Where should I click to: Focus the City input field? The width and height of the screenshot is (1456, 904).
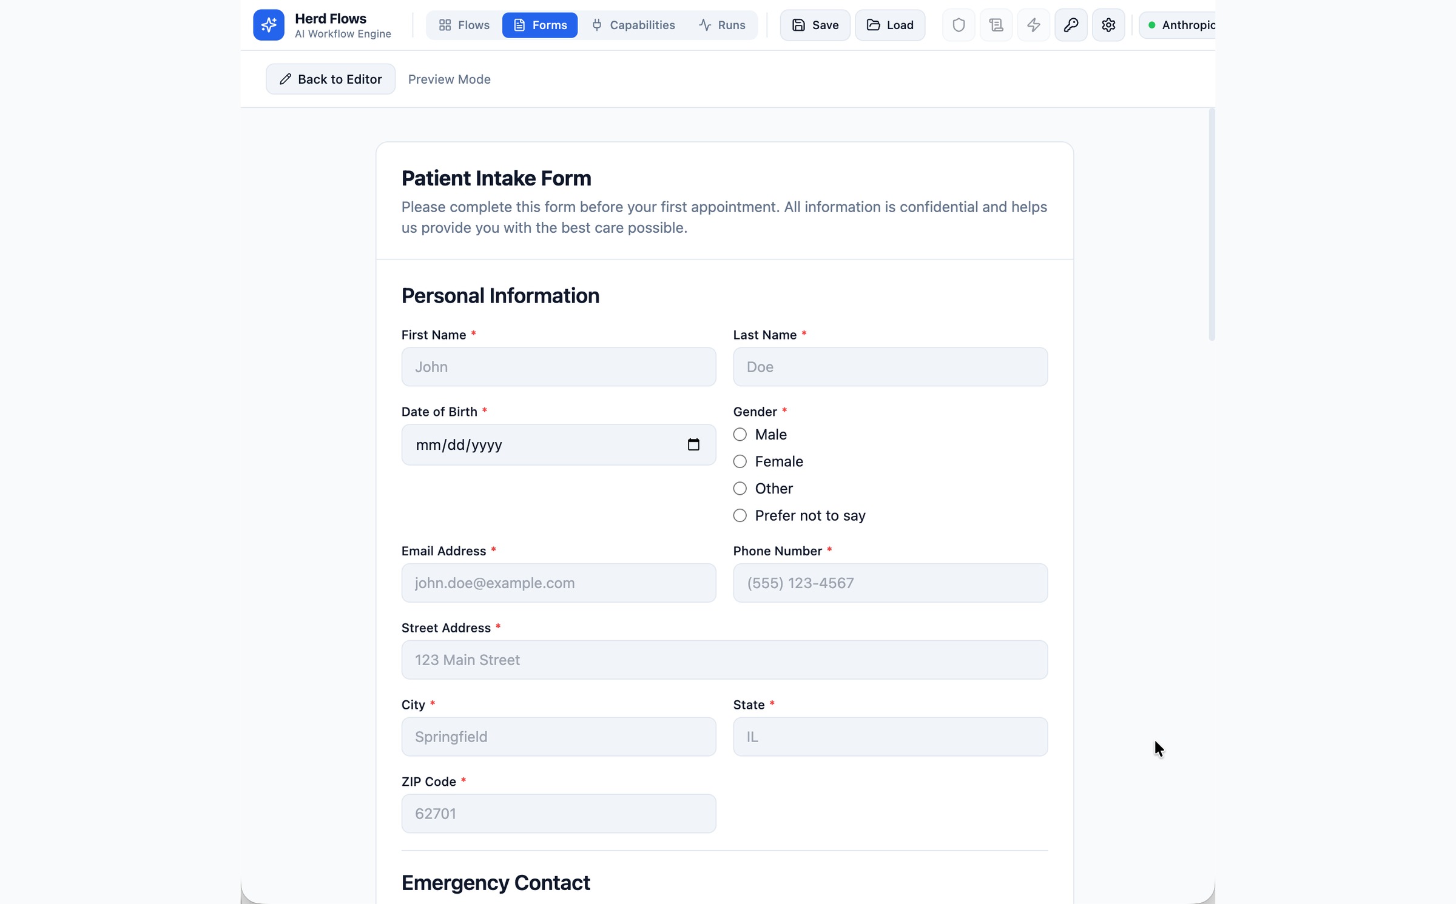pos(559,737)
